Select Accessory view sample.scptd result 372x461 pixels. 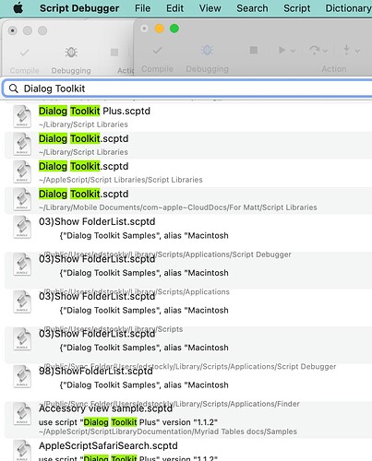coord(188,420)
